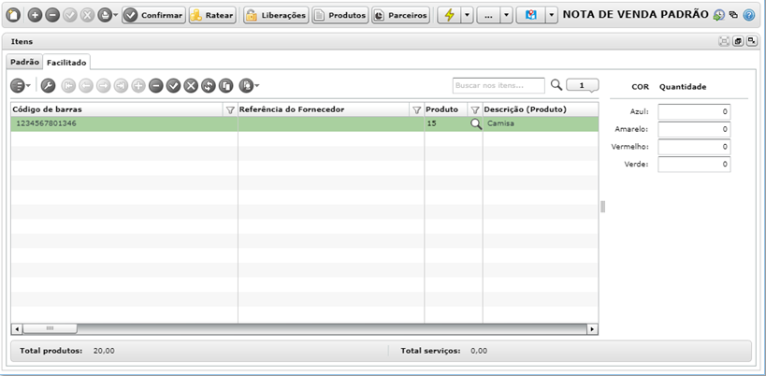The image size is (766, 376).
Task: Click the restore windows icon in Itens header
Action: click(738, 41)
